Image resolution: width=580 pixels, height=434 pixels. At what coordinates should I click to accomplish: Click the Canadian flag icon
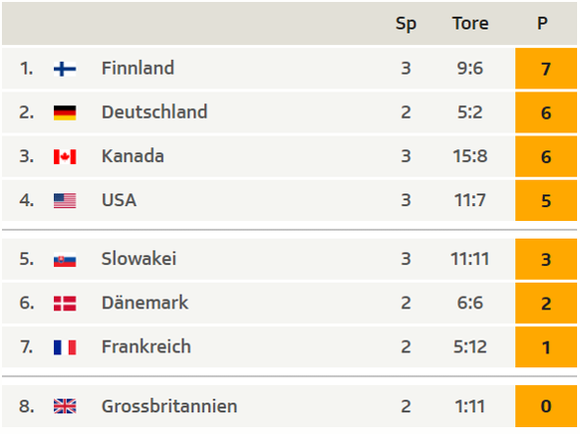(x=65, y=156)
